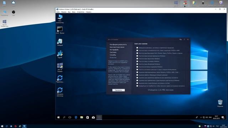Open the host Windows Start button
Screen dimensions: 228x128
click(x=2, y=126)
